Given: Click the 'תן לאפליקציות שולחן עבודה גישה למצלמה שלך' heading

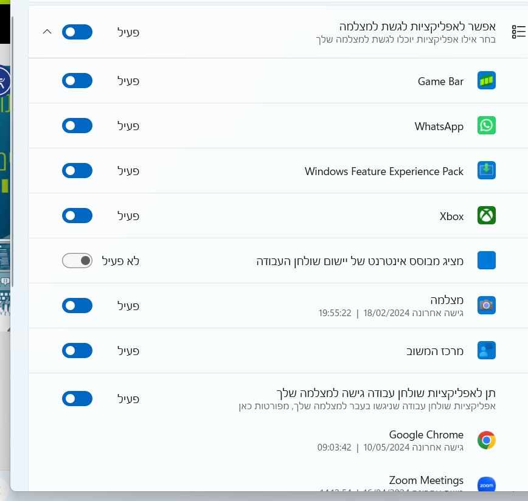Looking at the screenshot, I should [386, 393].
